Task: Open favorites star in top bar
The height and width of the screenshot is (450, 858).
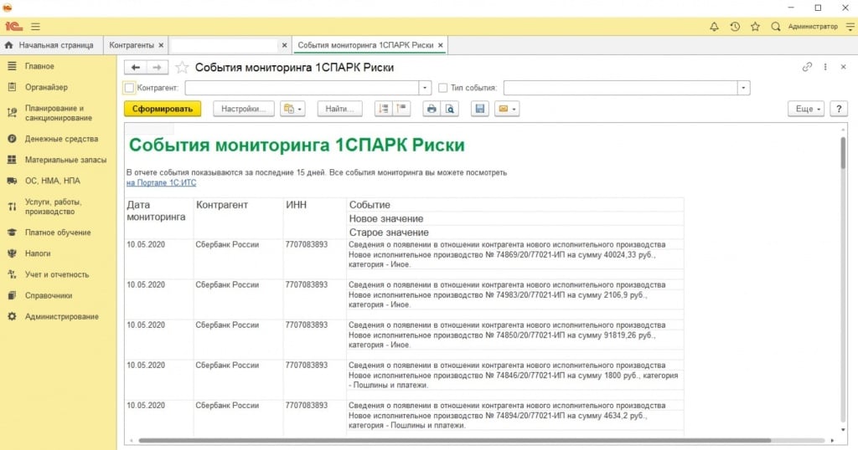Action: click(755, 27)
